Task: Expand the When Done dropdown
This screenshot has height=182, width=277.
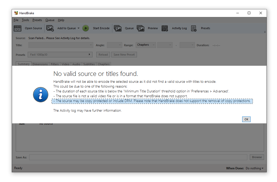Action: [x=254, y=168]
